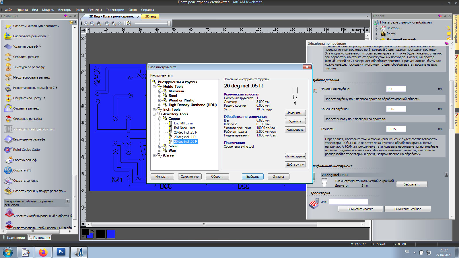Click the Отмена button

click(x=278, y=177)
